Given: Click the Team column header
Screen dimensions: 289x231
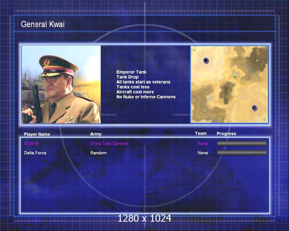Looking at the screenshot, I should pyautogui.click(x=201, y=134).
